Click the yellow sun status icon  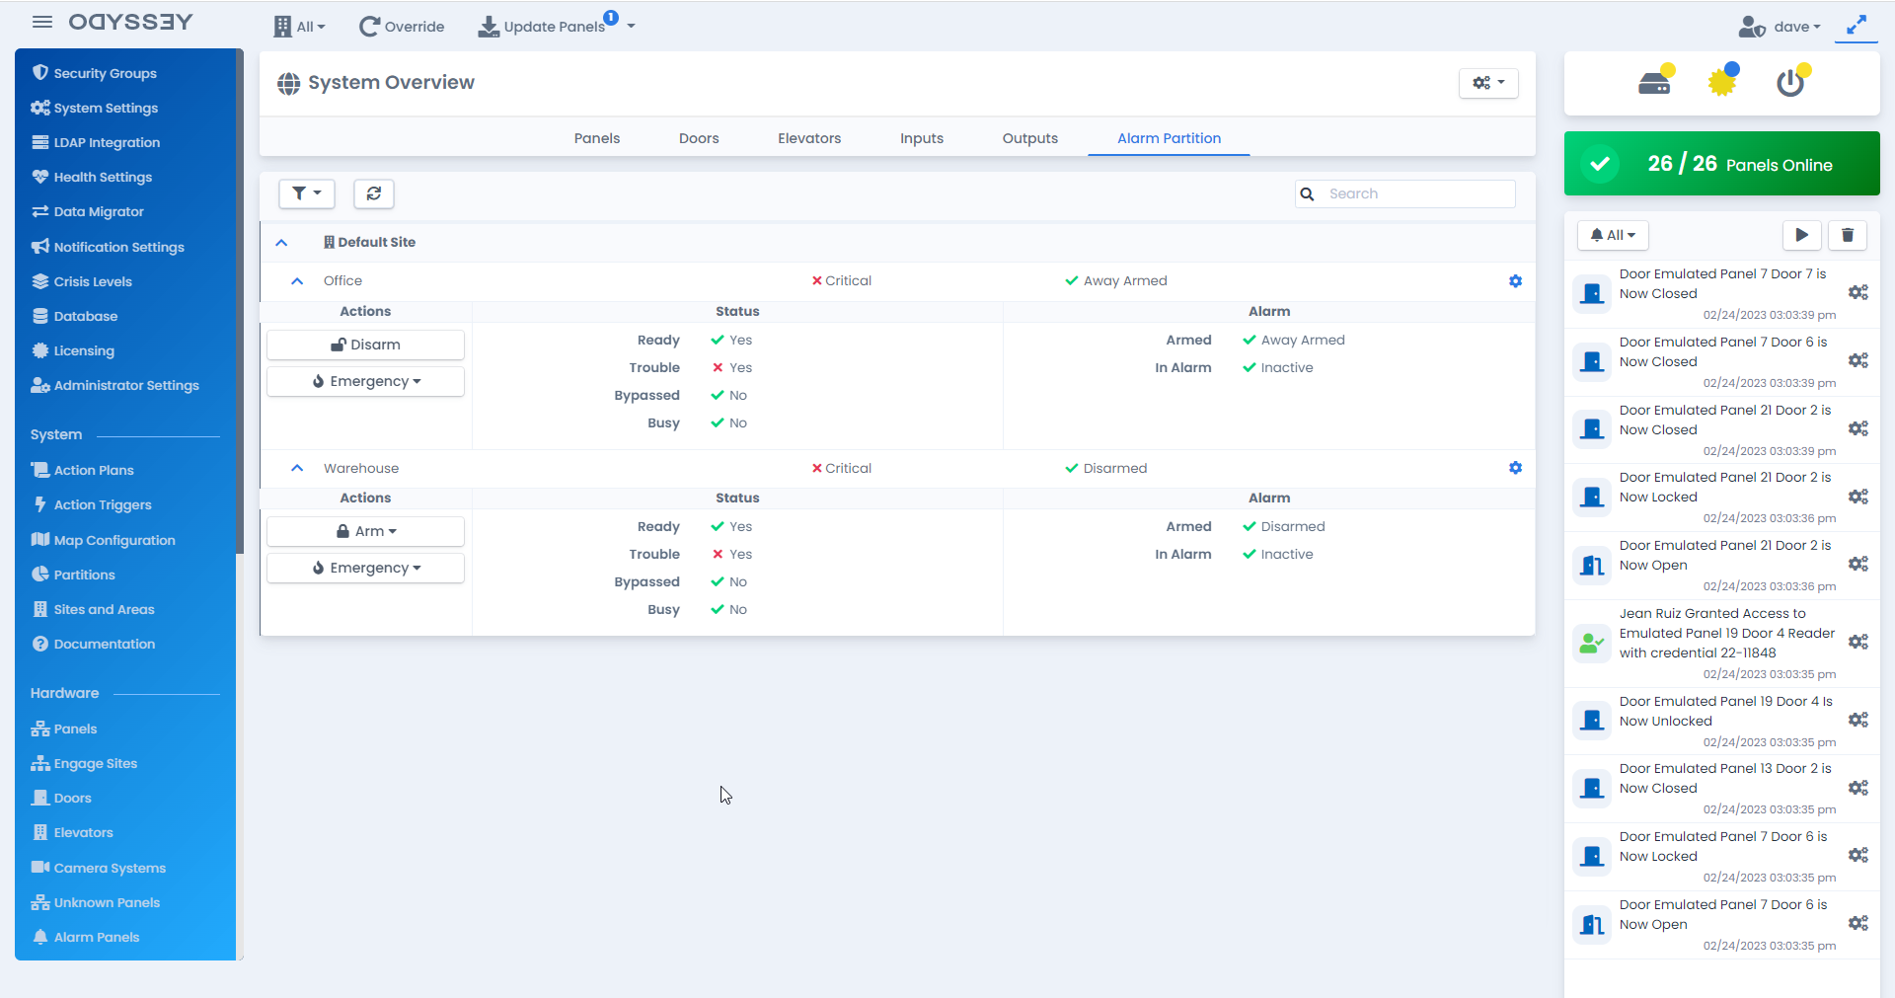1722,83
